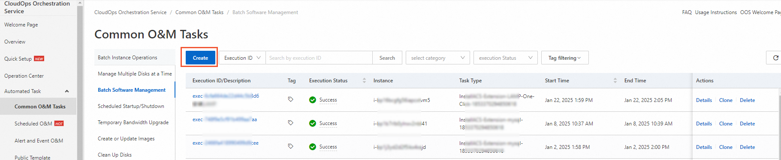The image size is (781, 160).
Task: Sort by Execution Status column arrows
Action: [364, 80]
